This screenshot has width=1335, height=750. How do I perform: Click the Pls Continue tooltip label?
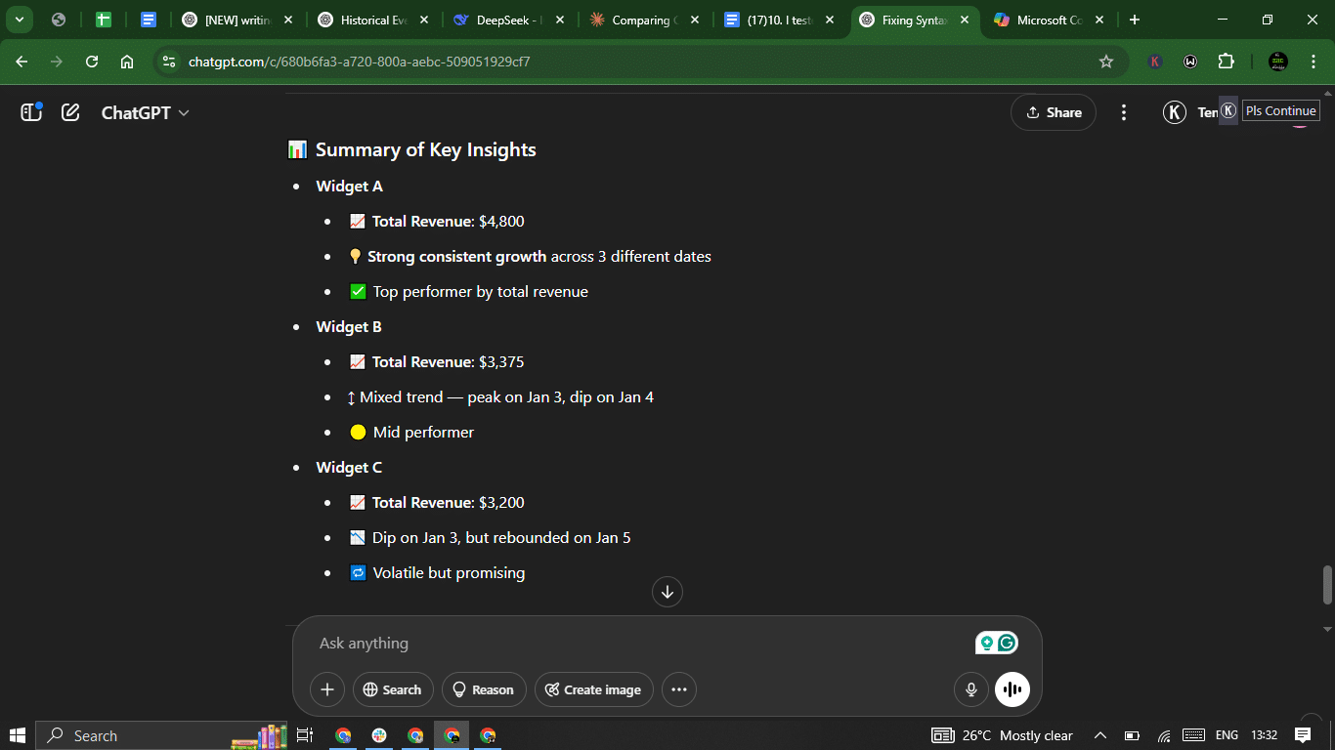pyautogui.click(x=1280, y=110)
